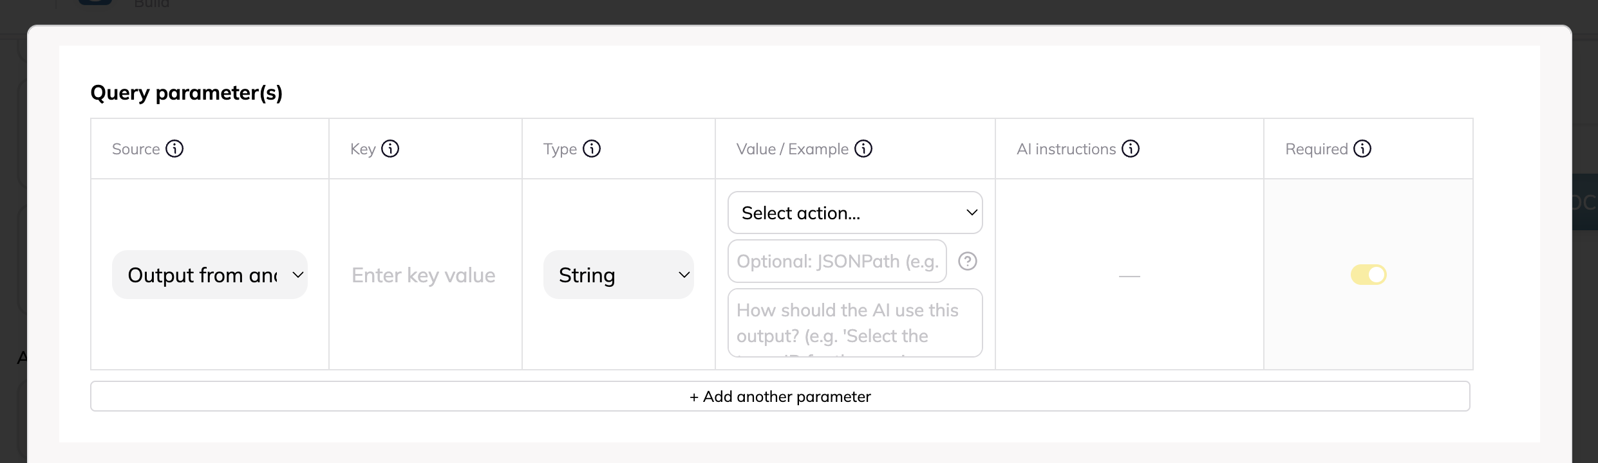1598x463 pixels.
Task: Focus the Optional JSONPath text field
Action: (x=837, y=261)
